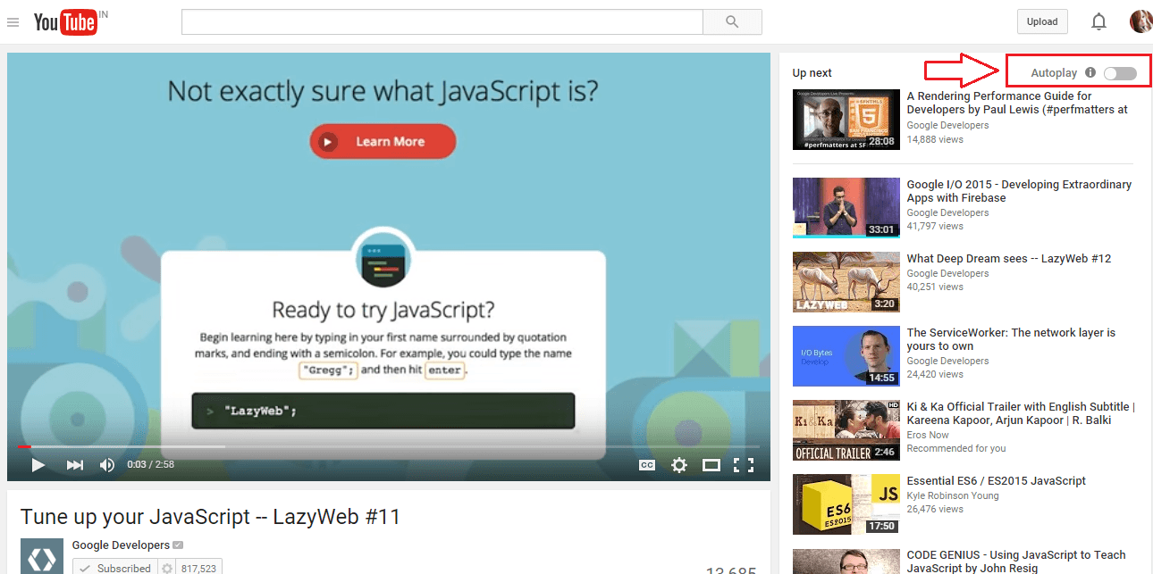Viewport: 1153px width, 574px height.
Task: Click the video title 'Tune up your JavaScript -- LazyWeb #11'
Action: (x=210, y=517)
